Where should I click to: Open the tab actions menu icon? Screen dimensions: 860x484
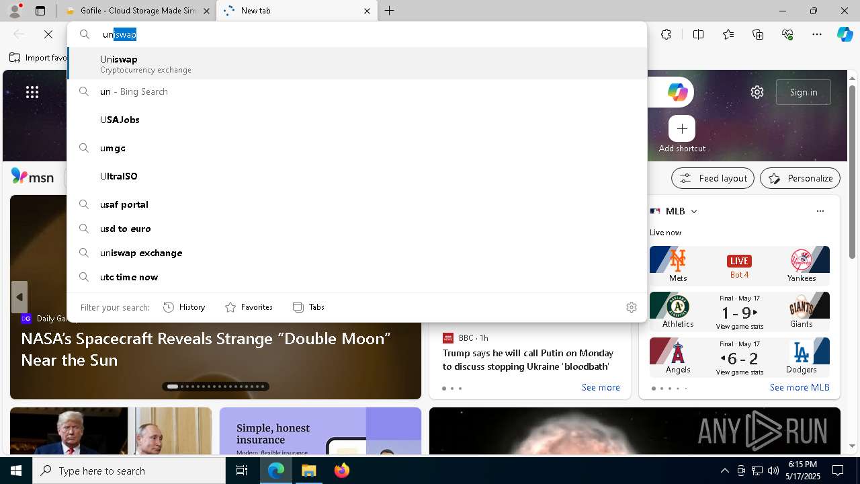pyautogui.click(x=40, y=11)
